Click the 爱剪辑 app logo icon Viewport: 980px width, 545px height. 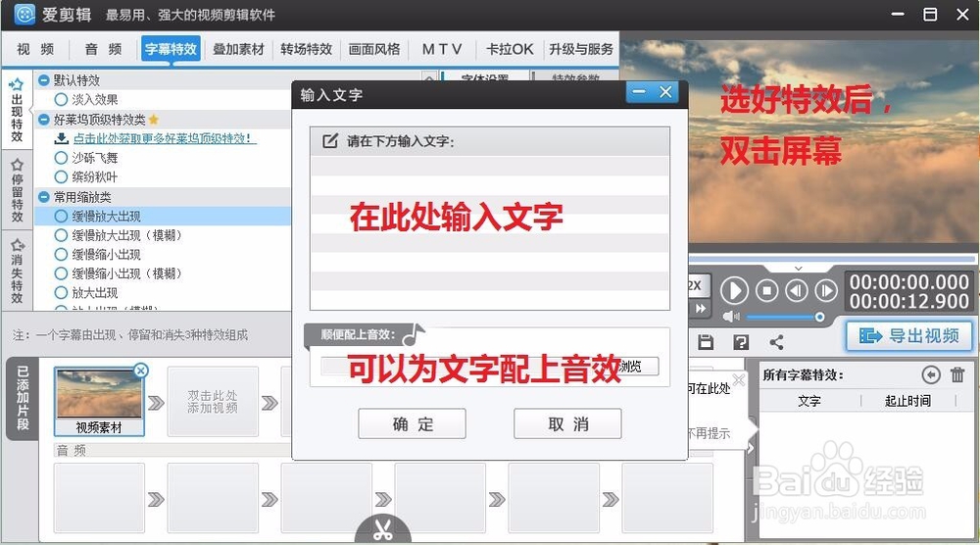coord(24,14)
